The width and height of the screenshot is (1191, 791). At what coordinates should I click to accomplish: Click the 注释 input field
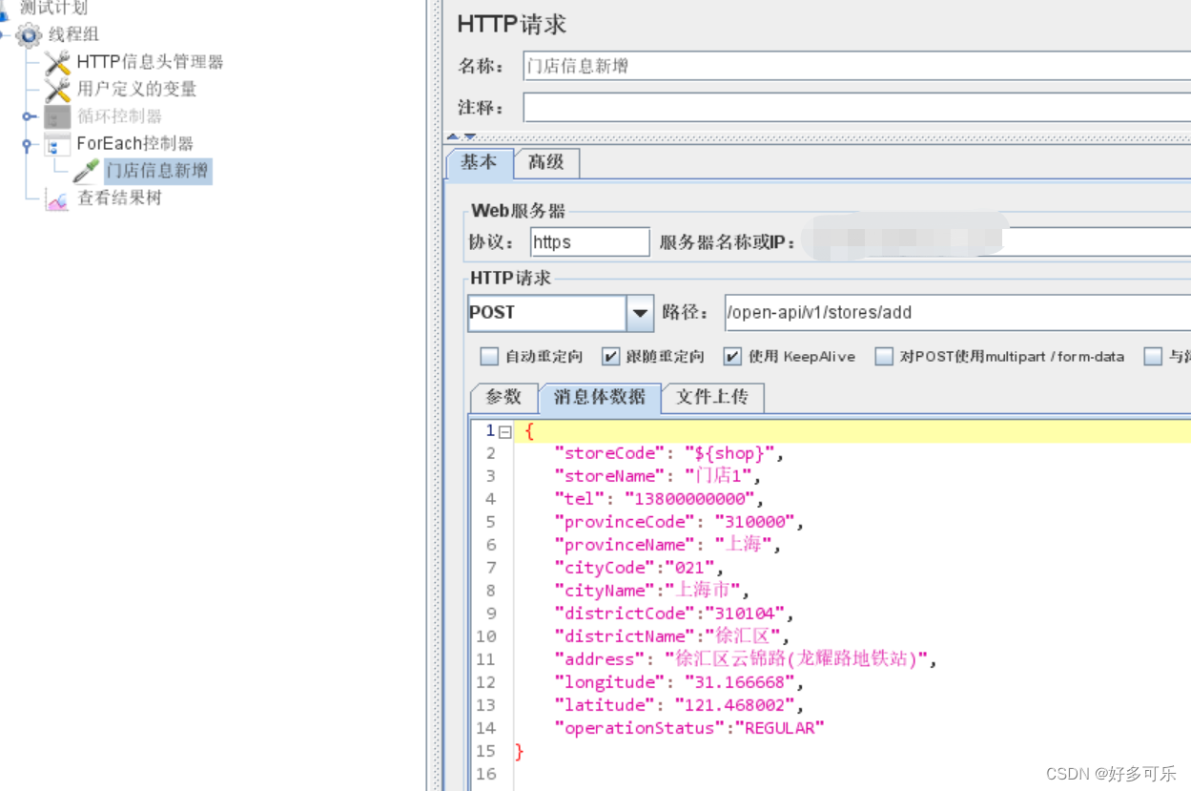(857, 108)
